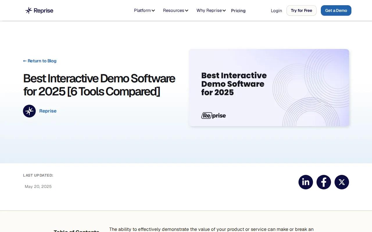Click the Get a Demo button
372x232 pixels.
(336, 10)
